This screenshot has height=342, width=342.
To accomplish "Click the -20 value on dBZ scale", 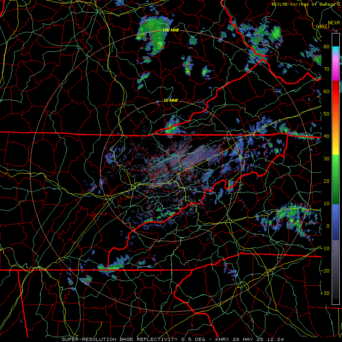I will point(325,271).
